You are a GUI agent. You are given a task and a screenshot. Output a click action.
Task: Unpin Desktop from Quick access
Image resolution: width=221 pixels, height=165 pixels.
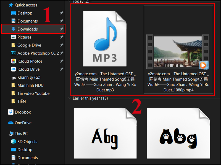(x=61, y=13)
